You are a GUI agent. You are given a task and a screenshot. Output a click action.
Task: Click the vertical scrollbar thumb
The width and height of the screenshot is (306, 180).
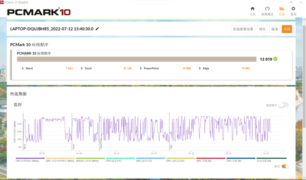coord(304,77)
